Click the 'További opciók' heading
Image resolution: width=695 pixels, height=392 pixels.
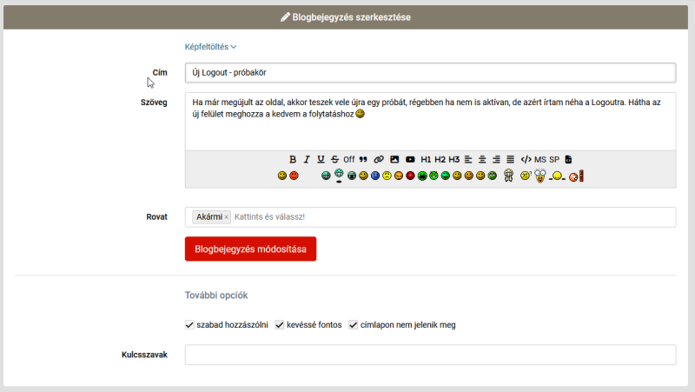point(216,296)
